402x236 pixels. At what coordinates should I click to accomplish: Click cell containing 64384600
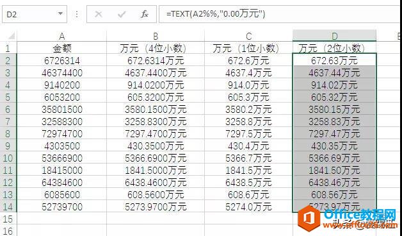click(x=62, y=182)
